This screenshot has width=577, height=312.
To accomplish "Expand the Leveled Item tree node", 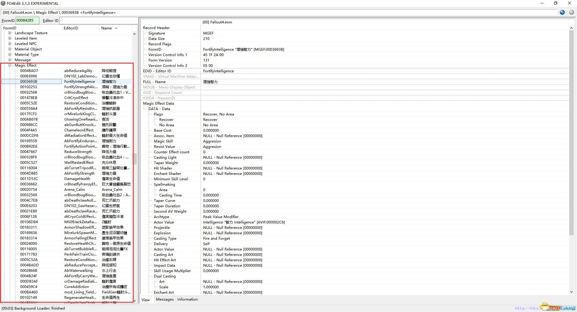I will [x=10, y=38].
